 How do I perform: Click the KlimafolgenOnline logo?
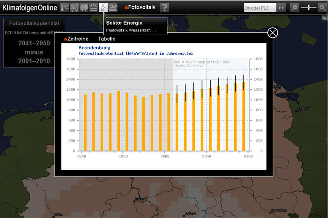coord(30,8)
